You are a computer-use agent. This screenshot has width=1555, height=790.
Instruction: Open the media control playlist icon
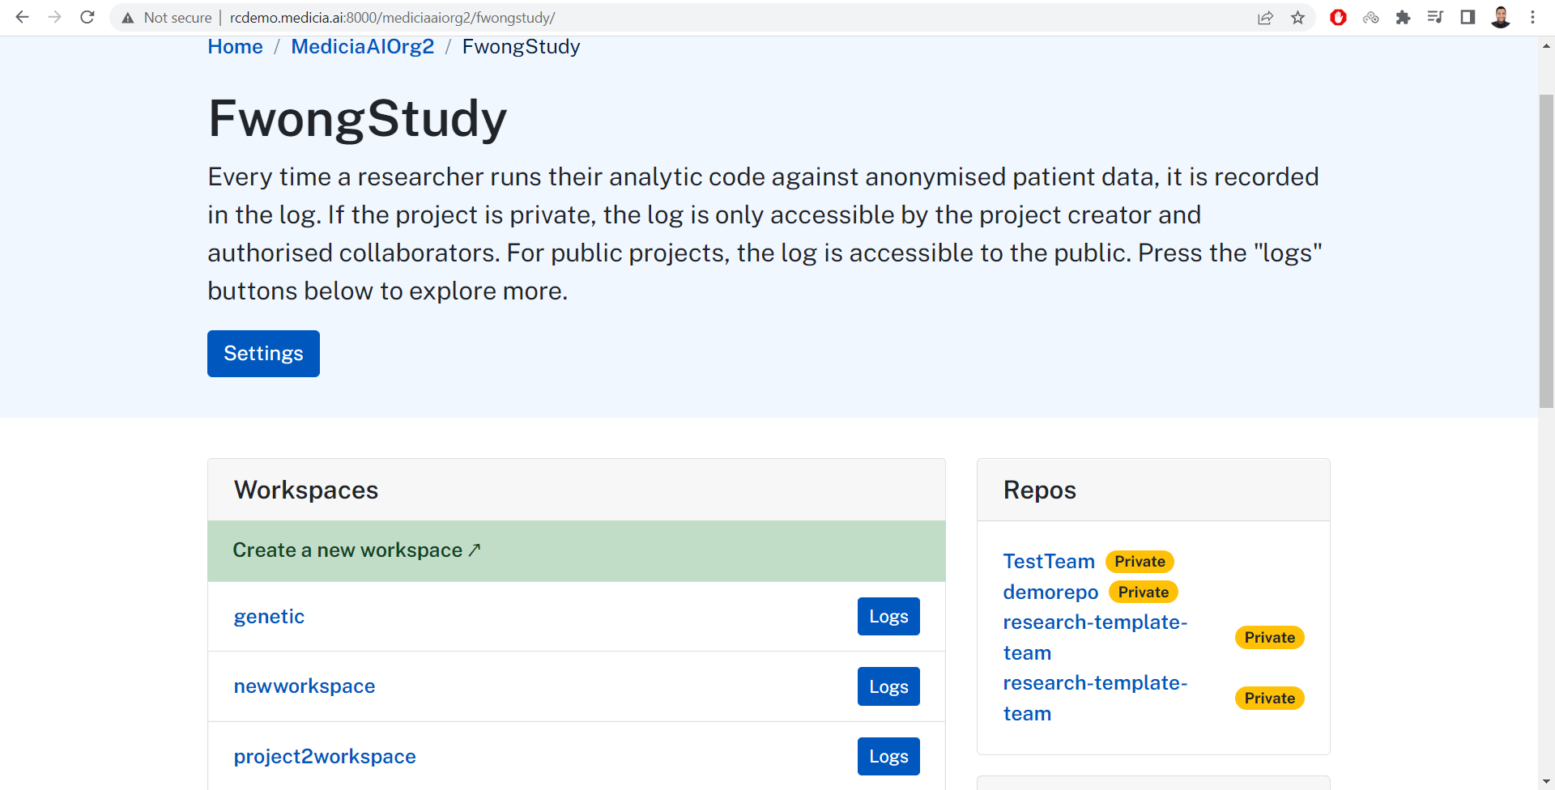pos(1435,17)
